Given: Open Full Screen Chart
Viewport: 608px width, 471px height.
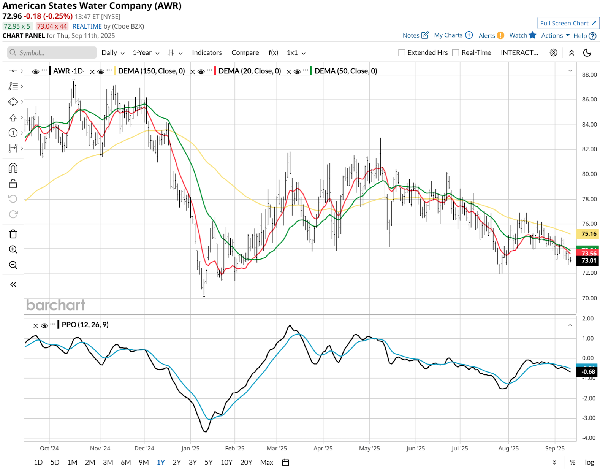Looking at the screenshot, I should click(568, 23).
